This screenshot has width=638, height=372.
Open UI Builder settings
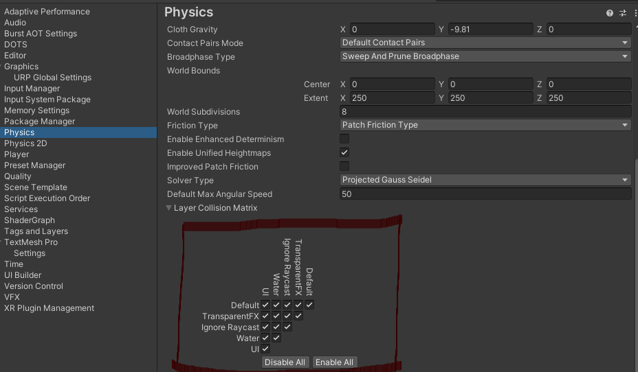[23, 275]
